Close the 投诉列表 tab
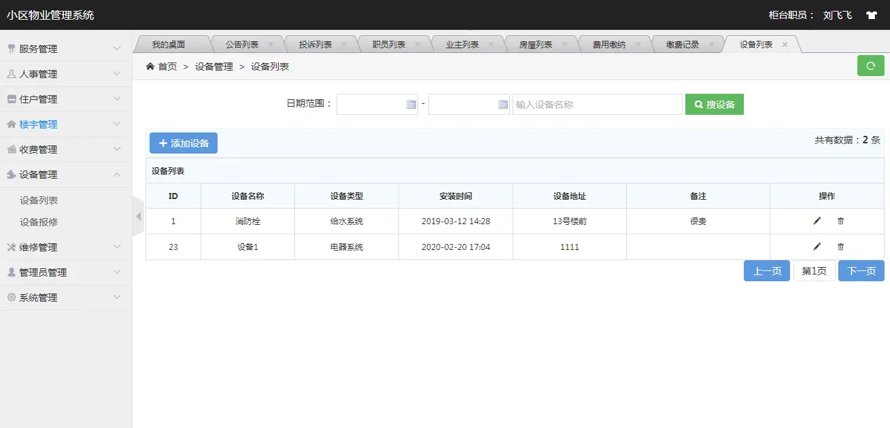The width and height of the screenshot is (890, 428). point(344,44)
